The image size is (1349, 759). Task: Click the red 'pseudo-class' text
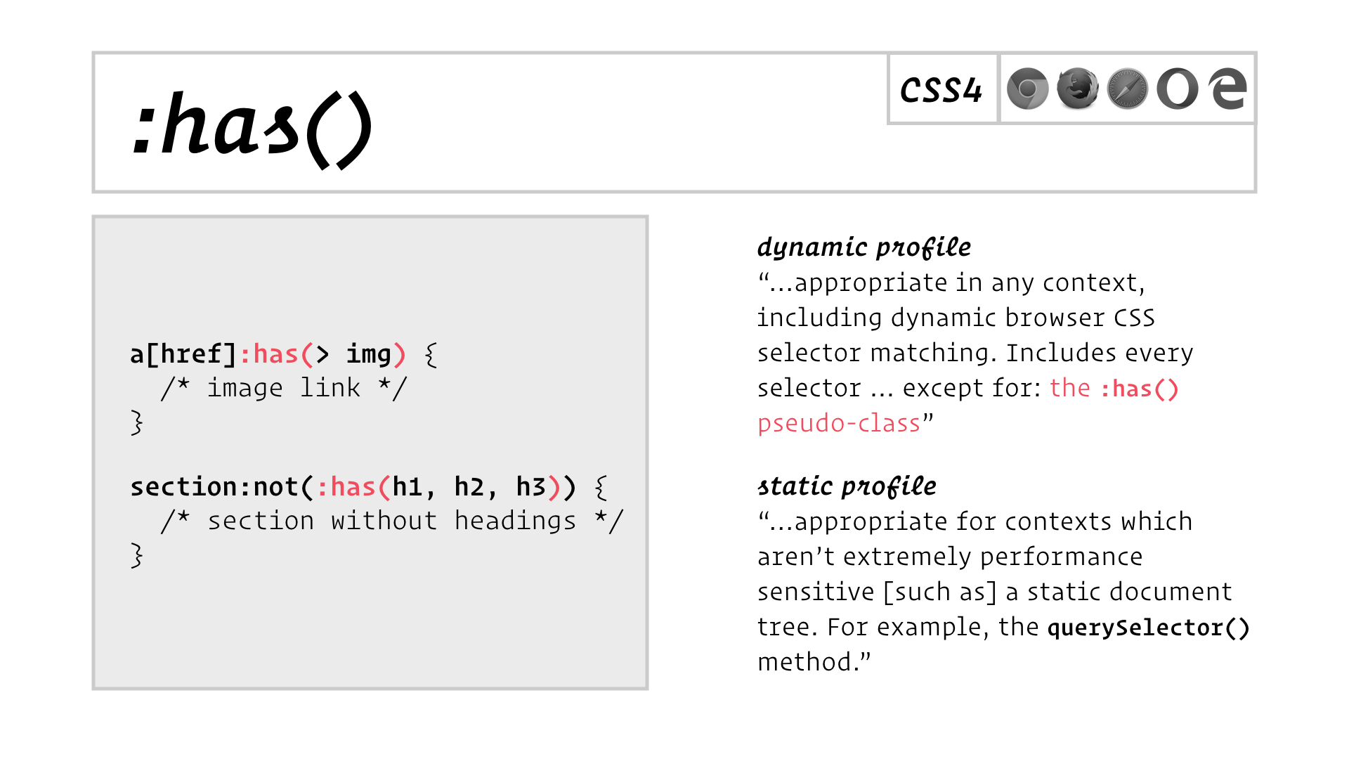coord(839,423)
